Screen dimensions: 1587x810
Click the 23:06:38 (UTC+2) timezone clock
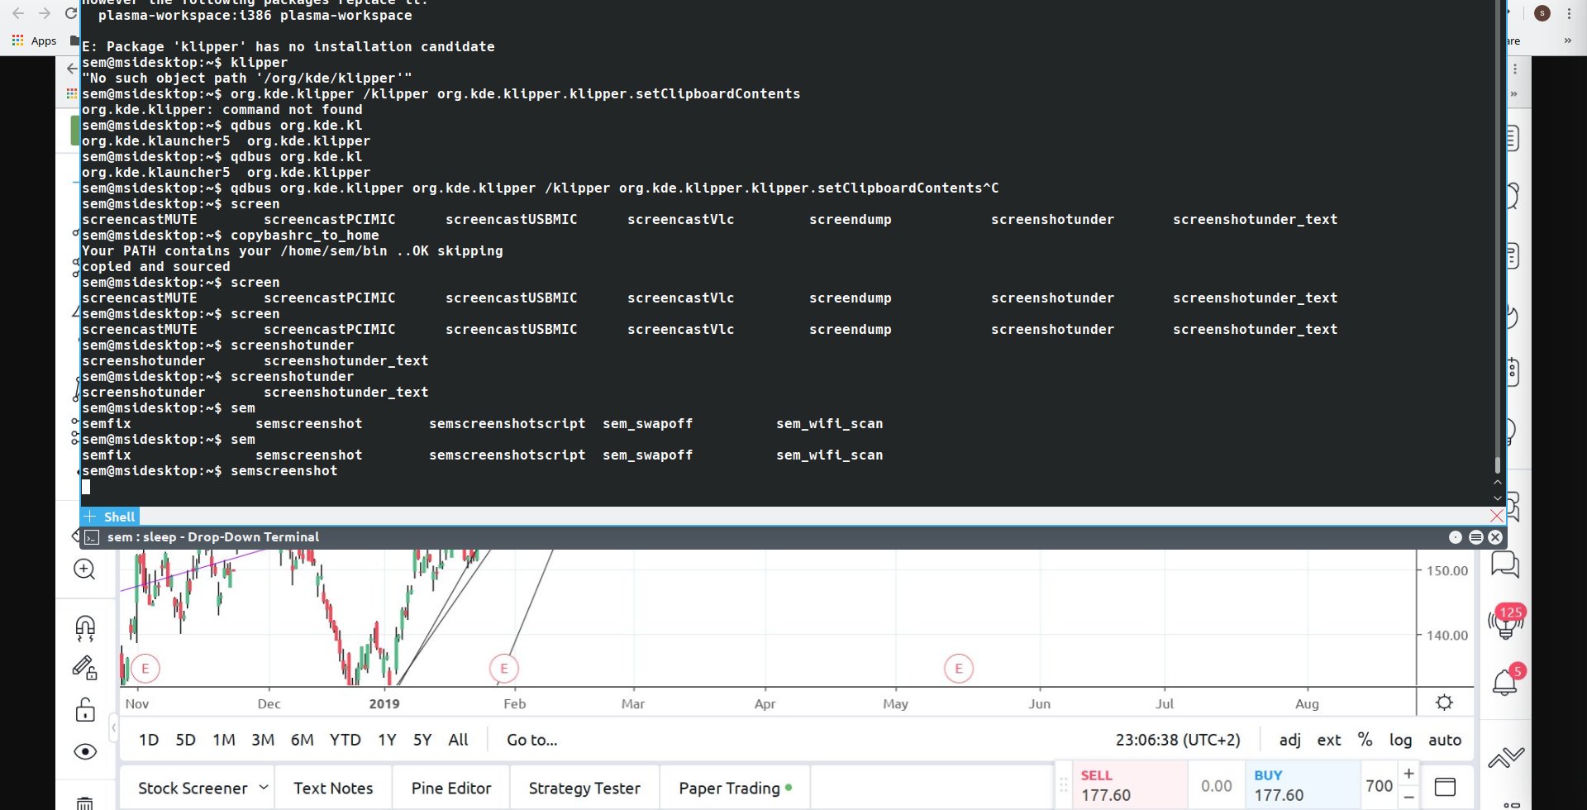(x=1178, y=740)
